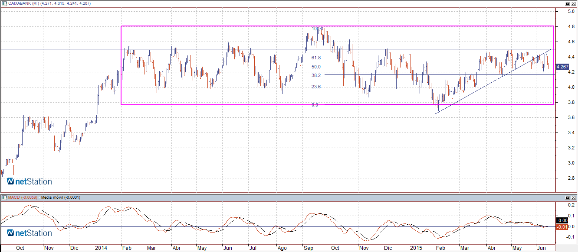Click the netStation logo in MACD panel

(x=30, y=233)
